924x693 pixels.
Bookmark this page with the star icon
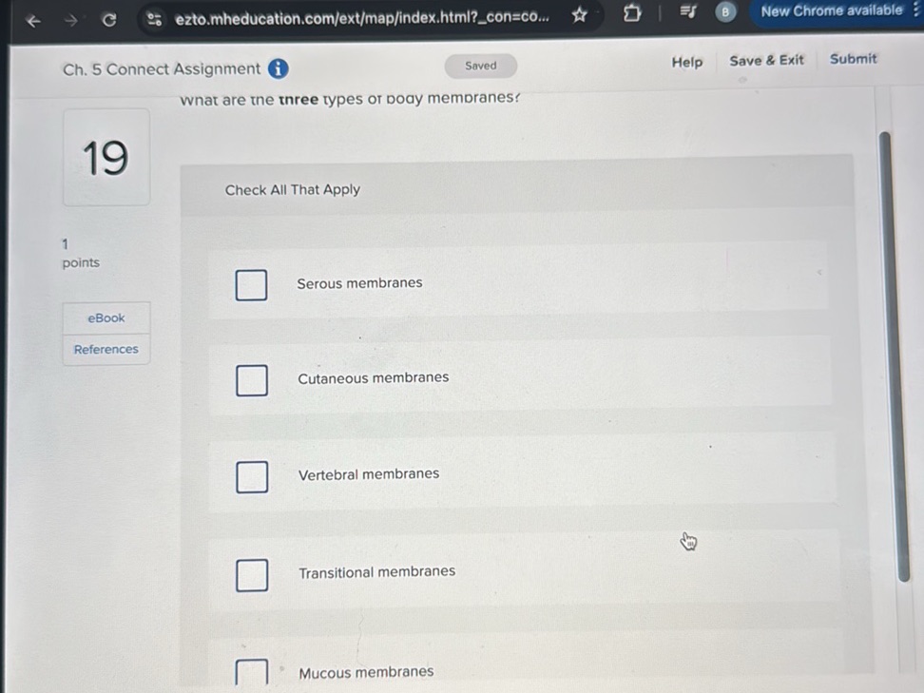[579, 15]
